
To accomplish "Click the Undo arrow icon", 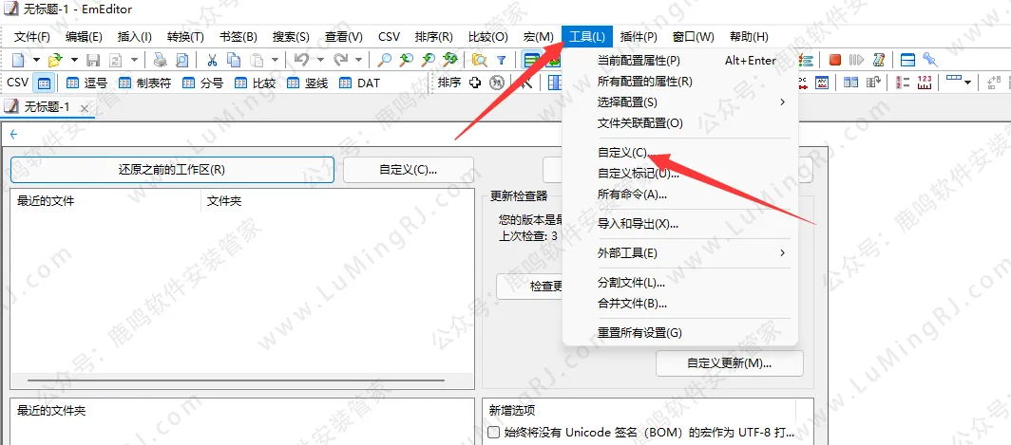I will coord(300,61).
